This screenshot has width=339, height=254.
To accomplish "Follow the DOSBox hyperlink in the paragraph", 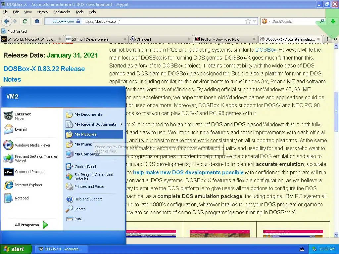I will click(266, 50).
